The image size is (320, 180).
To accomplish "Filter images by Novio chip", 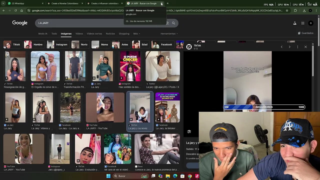I will tap(80, 44).
